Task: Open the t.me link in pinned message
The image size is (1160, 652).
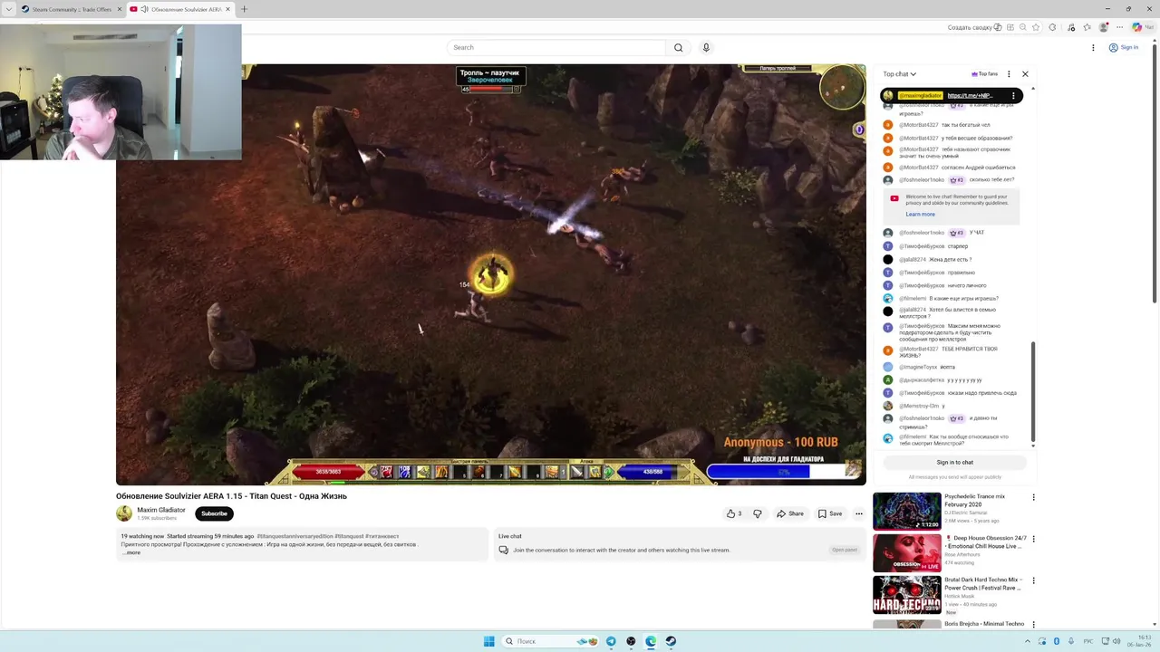Action: [x=970, y=95]
